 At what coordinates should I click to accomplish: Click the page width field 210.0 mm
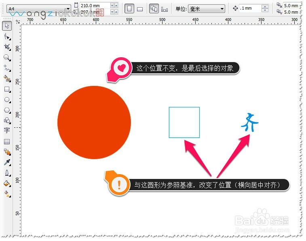[x=95, y=6]
